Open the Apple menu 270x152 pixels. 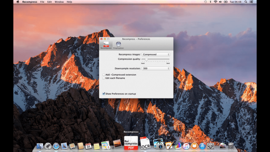18,2
